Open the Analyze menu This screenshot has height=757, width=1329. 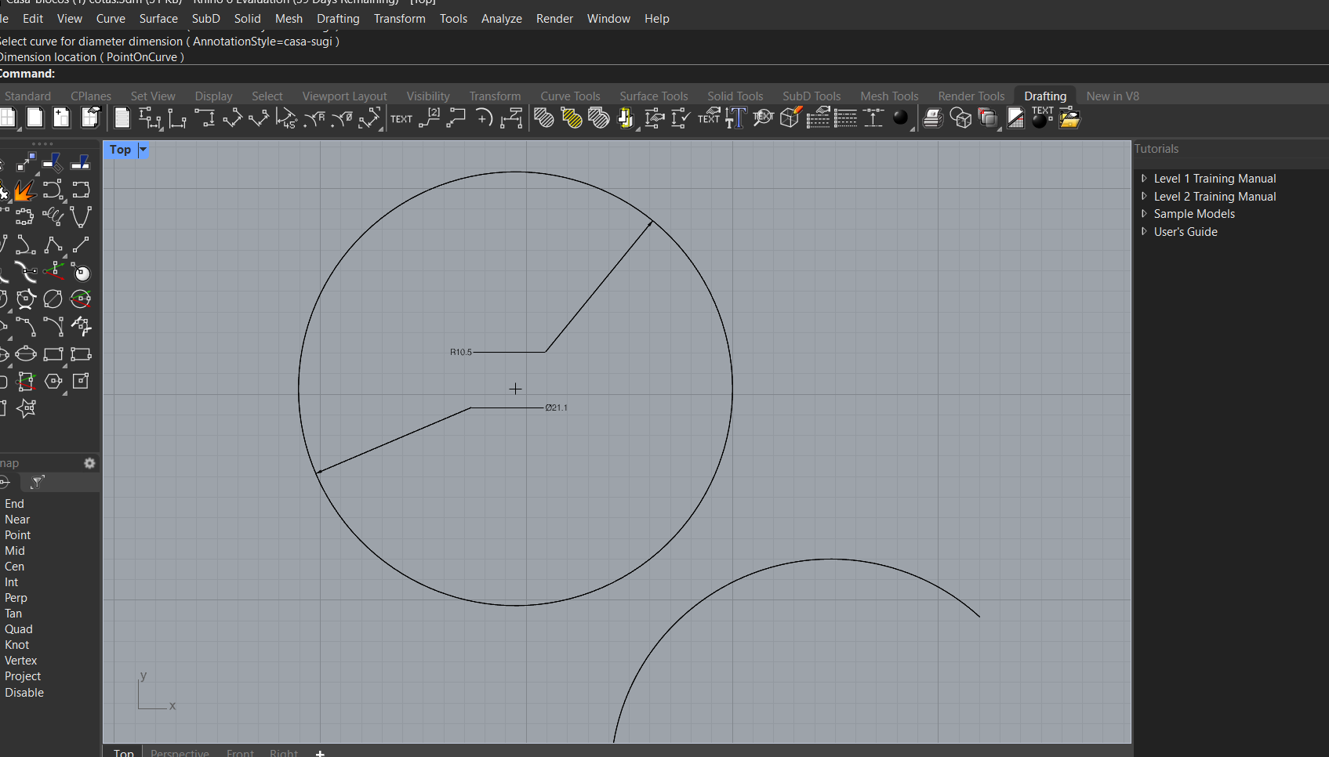[x=501, y=19]
